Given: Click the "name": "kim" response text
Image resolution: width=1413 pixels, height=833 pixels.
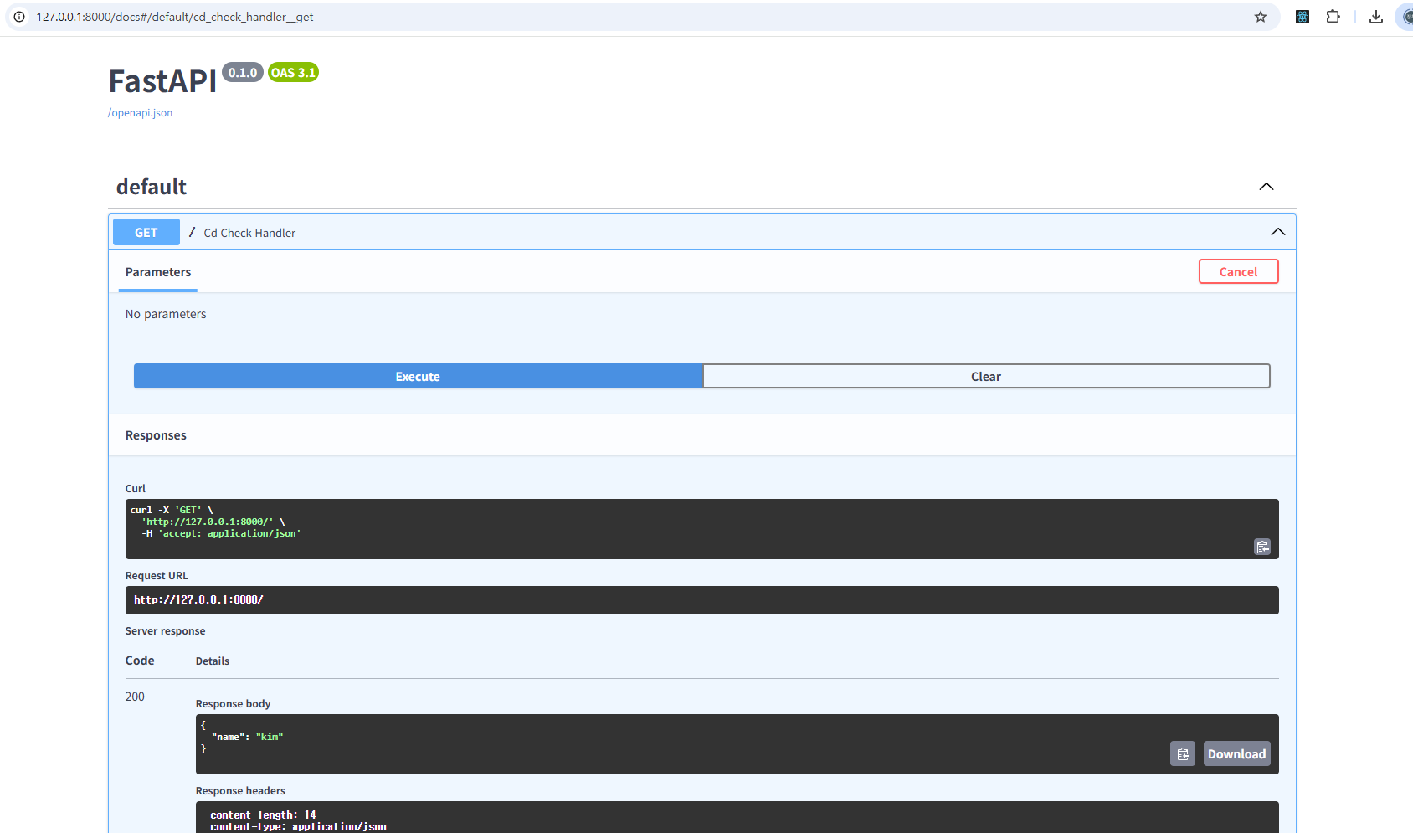Looking at the screenshot, I should click(x=248, y=737).
